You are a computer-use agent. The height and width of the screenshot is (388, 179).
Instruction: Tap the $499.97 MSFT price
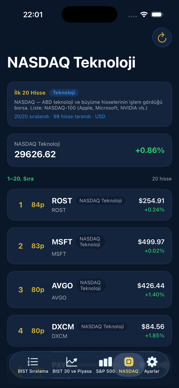coord(151,242)
